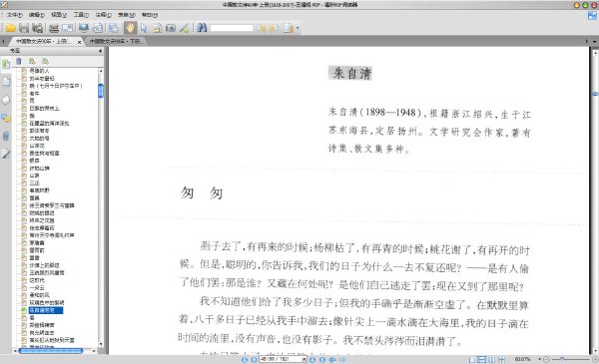Switch to single page layout
Viewport: 599px width, 364px height.
click(x=472, y=360)
